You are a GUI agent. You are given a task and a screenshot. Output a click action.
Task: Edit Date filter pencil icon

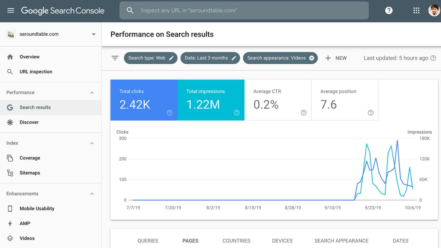(234, 58)
